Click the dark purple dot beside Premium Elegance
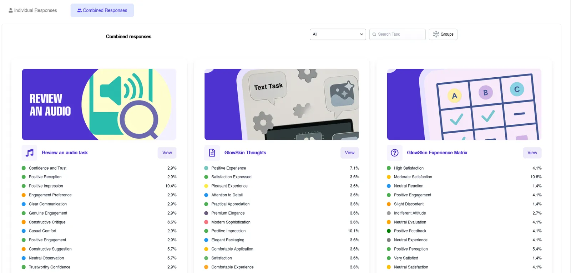Image resolution: width=571 pixels, height=273 pixels. click(x=206, y=213)
